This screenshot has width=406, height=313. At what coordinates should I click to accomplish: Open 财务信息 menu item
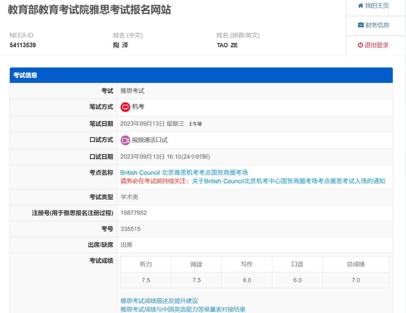coord(373,25)
